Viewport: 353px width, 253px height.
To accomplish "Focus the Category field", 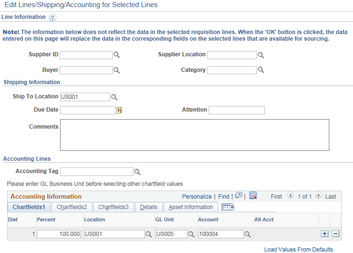I will click(x=232, y=70).
